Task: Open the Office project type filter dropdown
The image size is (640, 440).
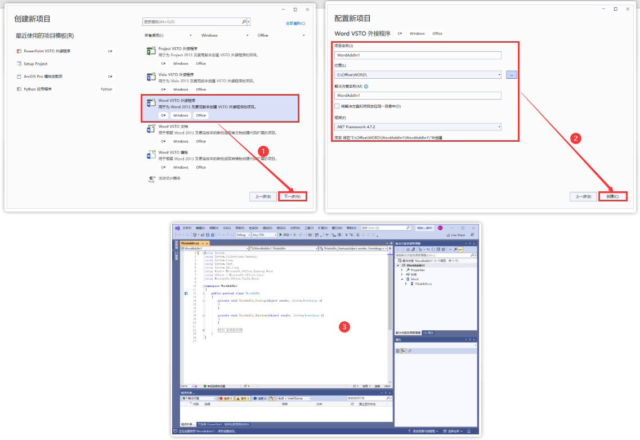Action: [281, 35]
